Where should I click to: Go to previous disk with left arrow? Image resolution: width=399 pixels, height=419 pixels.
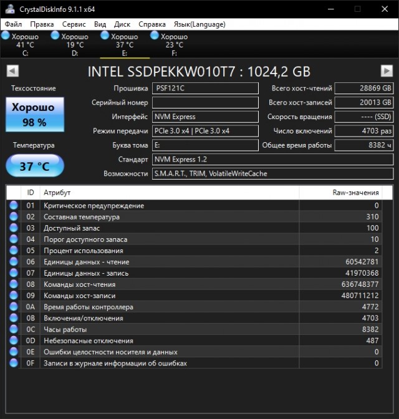12,71
